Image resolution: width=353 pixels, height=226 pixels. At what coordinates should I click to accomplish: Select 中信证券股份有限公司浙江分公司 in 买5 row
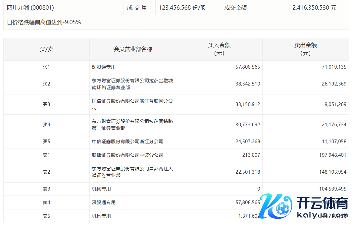[127, 141]
